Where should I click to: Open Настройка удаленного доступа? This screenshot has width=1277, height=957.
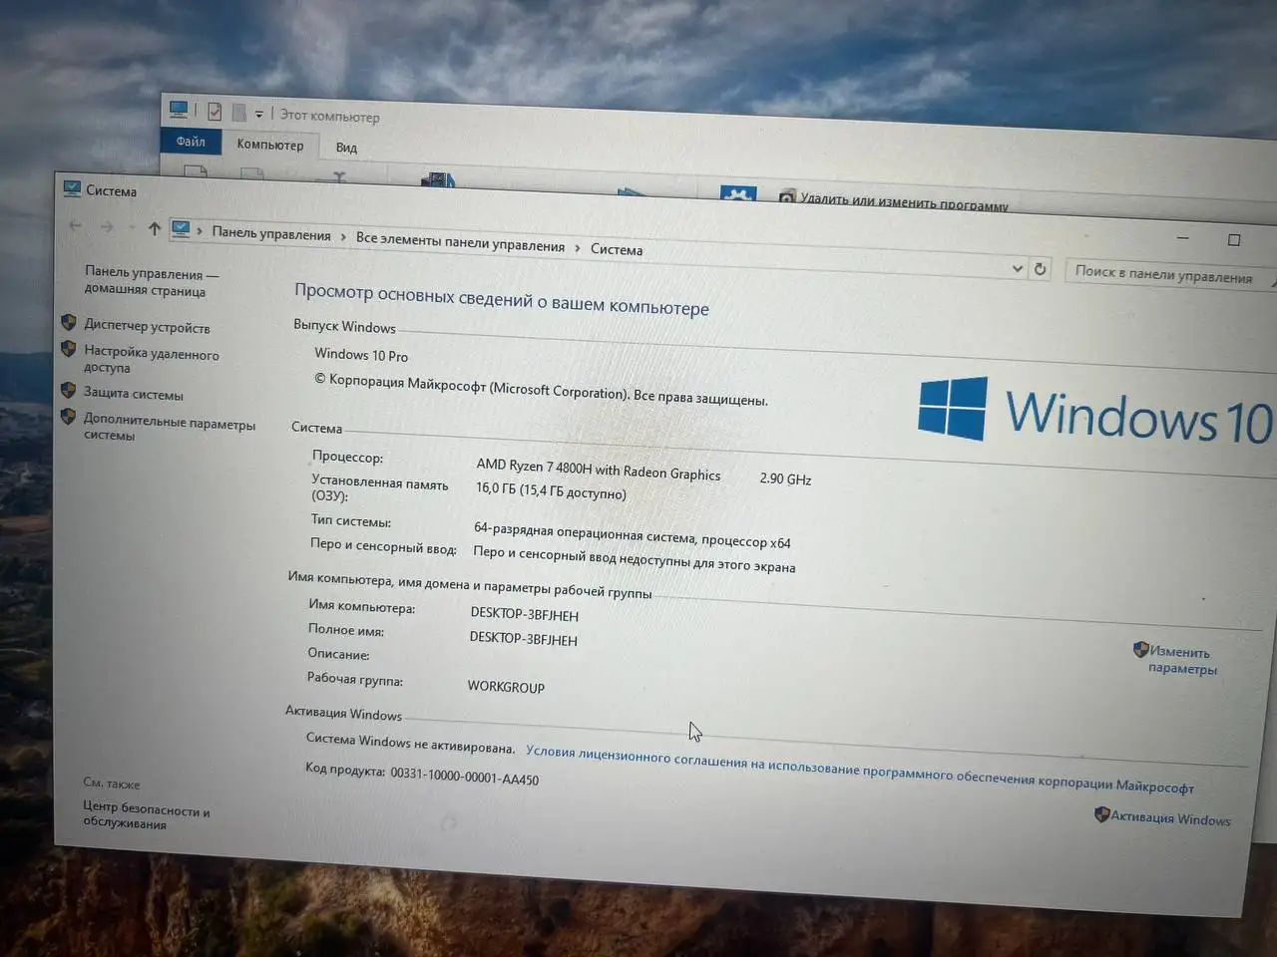click(x=151, y=360)
